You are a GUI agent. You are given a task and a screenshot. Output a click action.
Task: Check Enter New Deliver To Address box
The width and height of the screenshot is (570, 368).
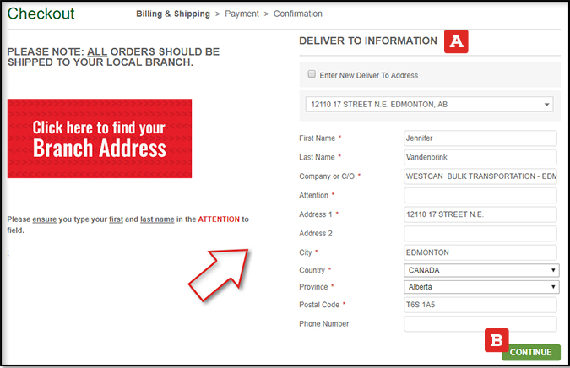tap(312, 74)
